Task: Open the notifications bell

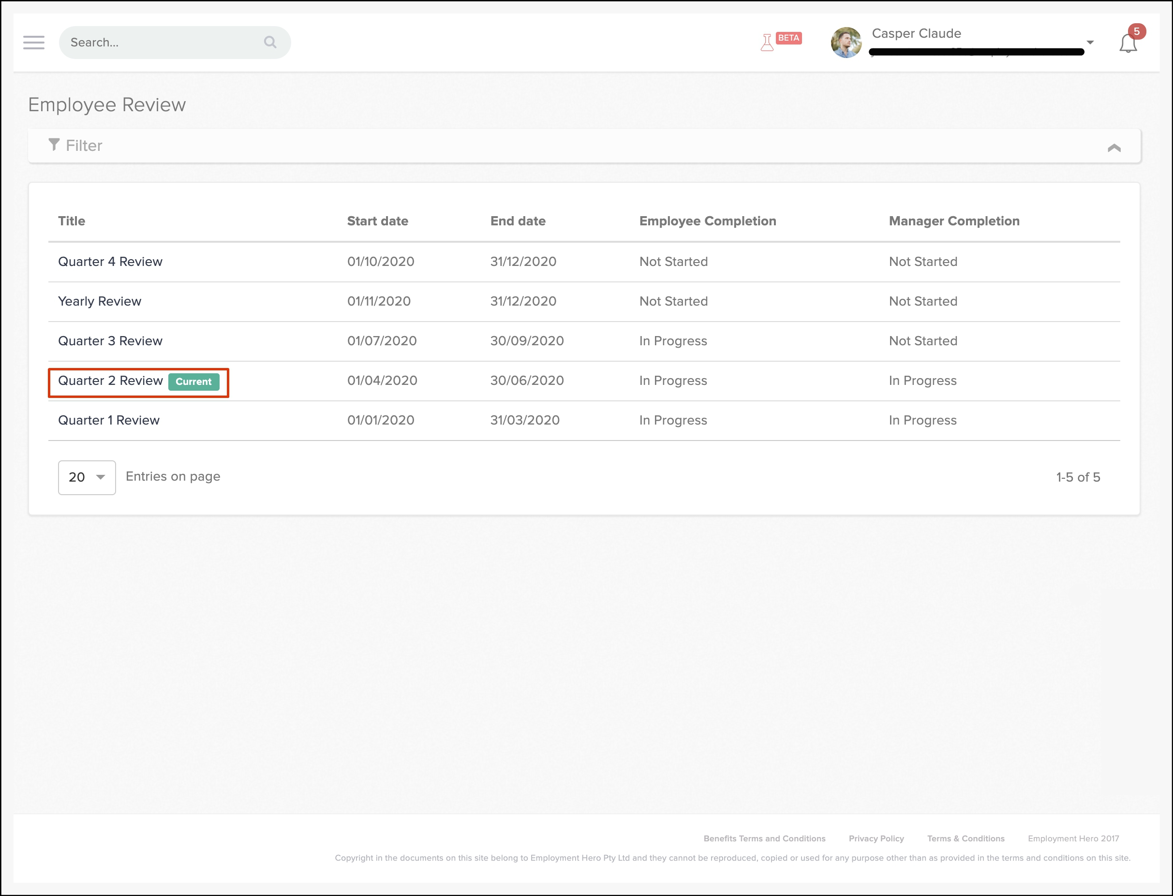Action: coord(1128,43)
